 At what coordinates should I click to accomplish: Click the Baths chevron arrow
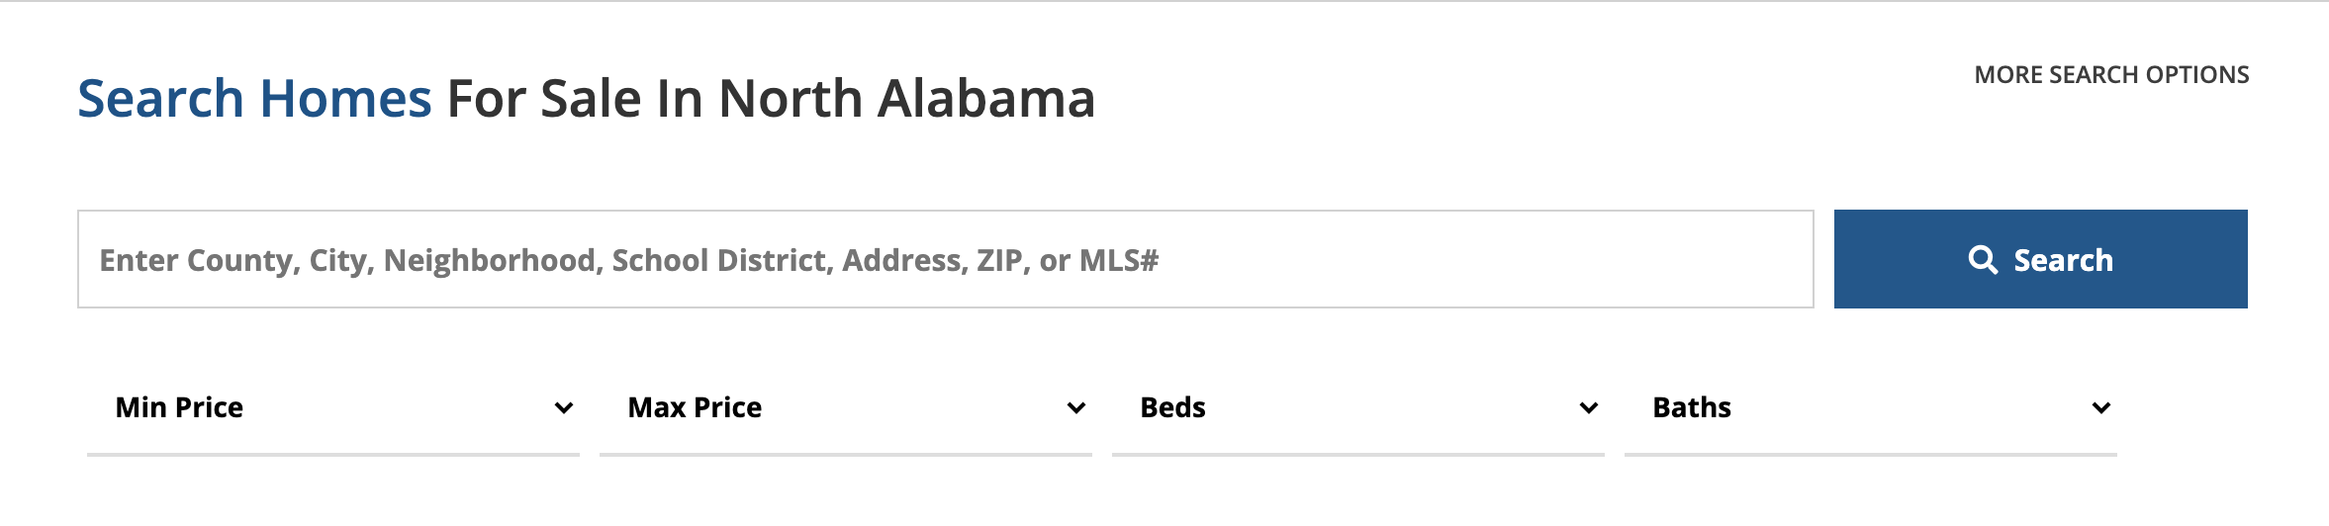coord(2101,408)
